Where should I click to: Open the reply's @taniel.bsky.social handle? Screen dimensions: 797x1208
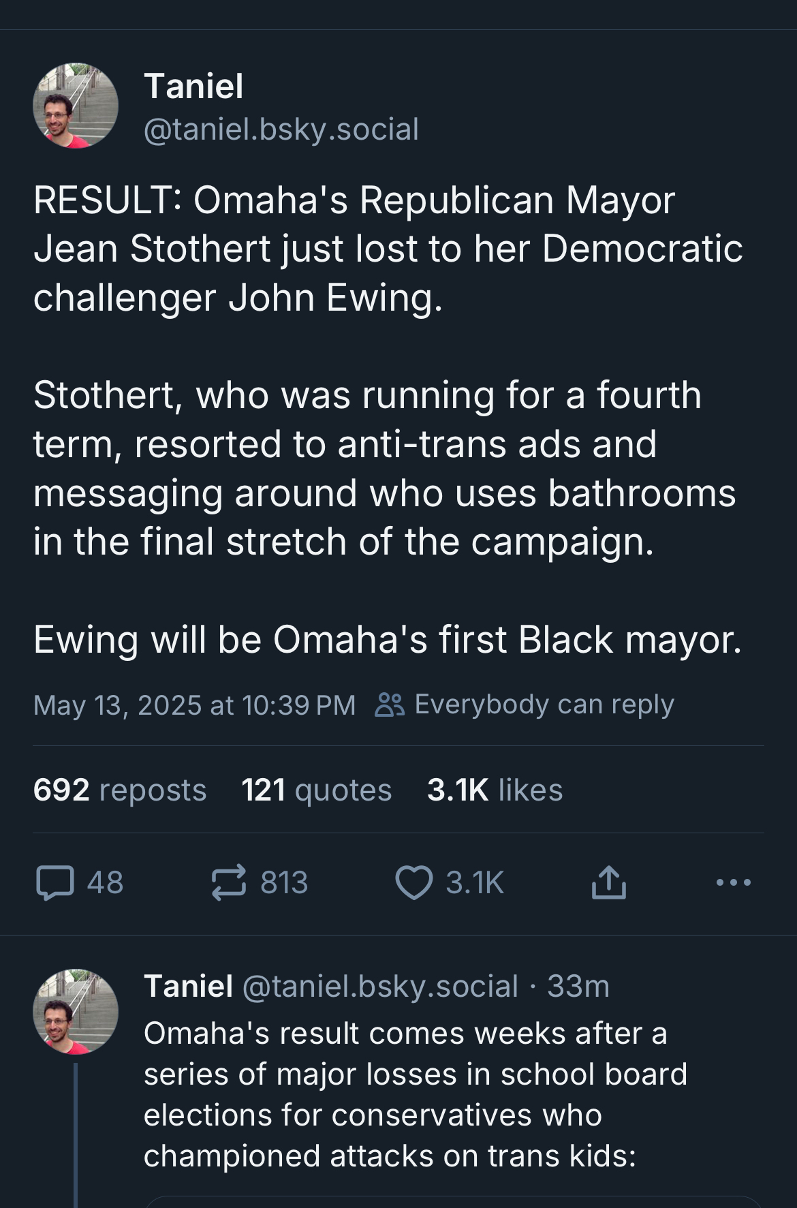point(380,986)
